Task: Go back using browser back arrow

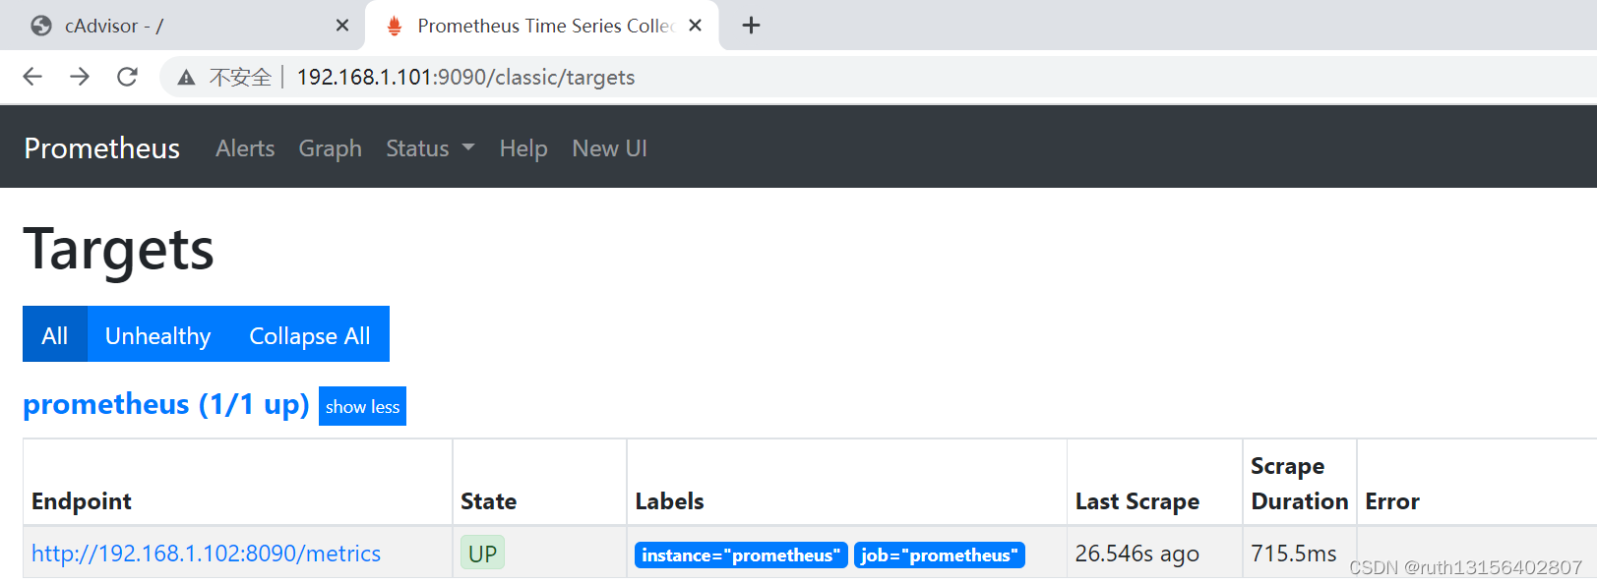Action: (x=32, y=77)
